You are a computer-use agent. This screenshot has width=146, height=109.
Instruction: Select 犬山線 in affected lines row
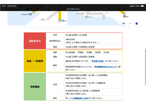tap(106, 52)
